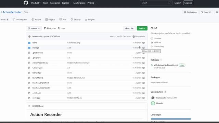Open the Enterprise page
This screenshot has width=219, height=123.
pos(55,3)
